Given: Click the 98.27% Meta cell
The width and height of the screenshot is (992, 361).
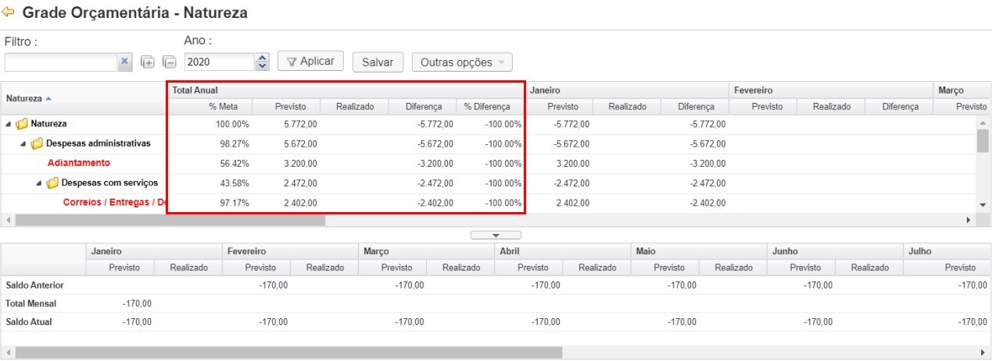Looking at the screenshot, I should coord(233,143).
